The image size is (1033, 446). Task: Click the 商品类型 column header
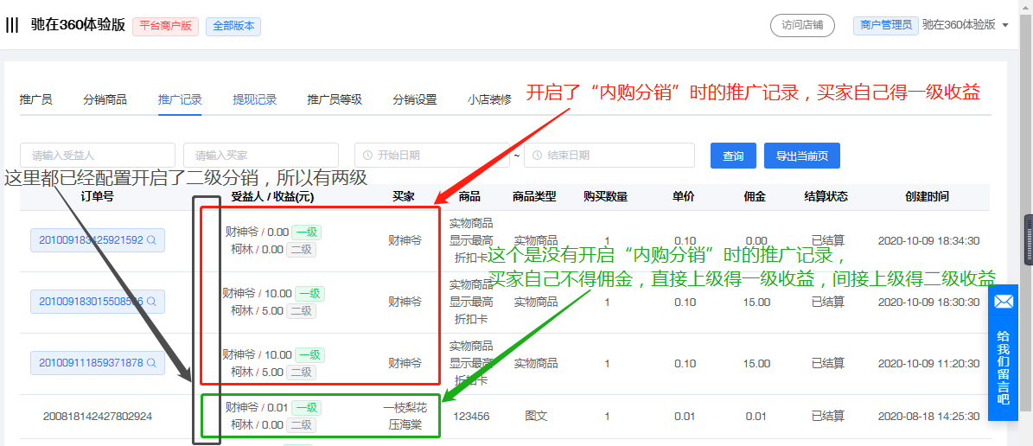pyautogui.click(x=534, y=196)
